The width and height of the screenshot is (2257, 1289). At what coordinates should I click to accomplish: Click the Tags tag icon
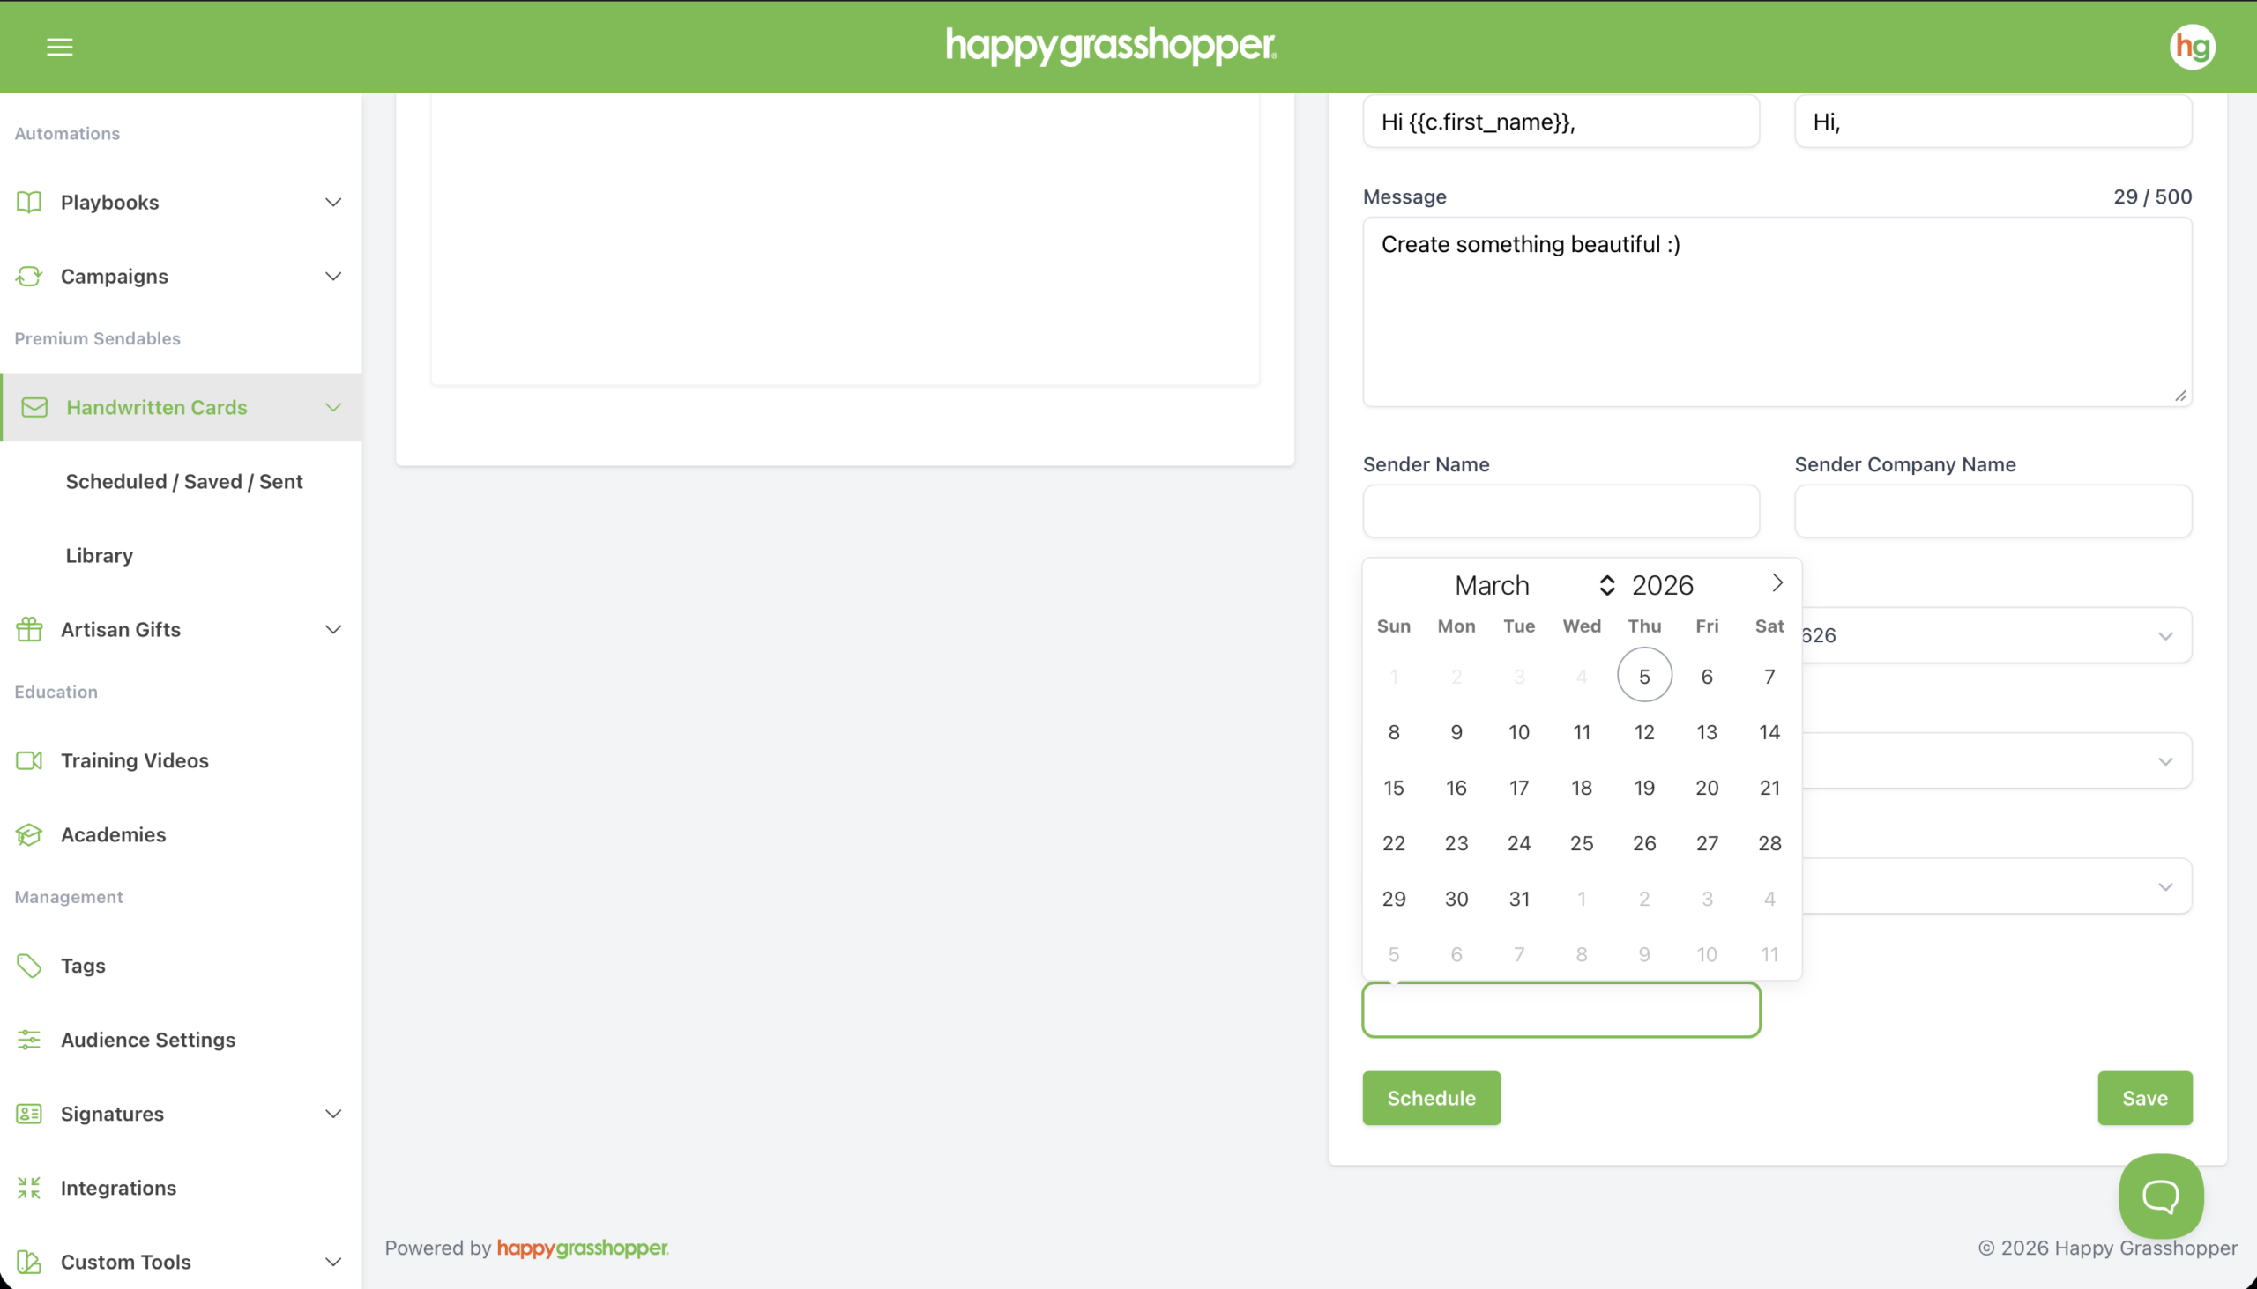pyautogui.click(x=29, y=965)
